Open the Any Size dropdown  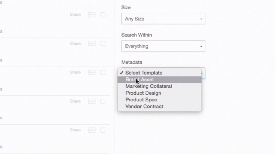pyautogui.click(x=163, y=19)
